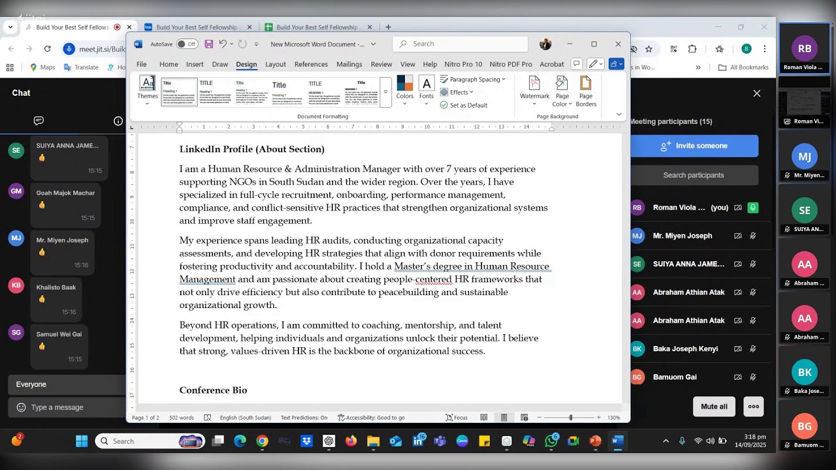Open the Effects dropdown
The height and width of the screenshot is (470, 836).
pyautogui.click(x=457, y=92)
